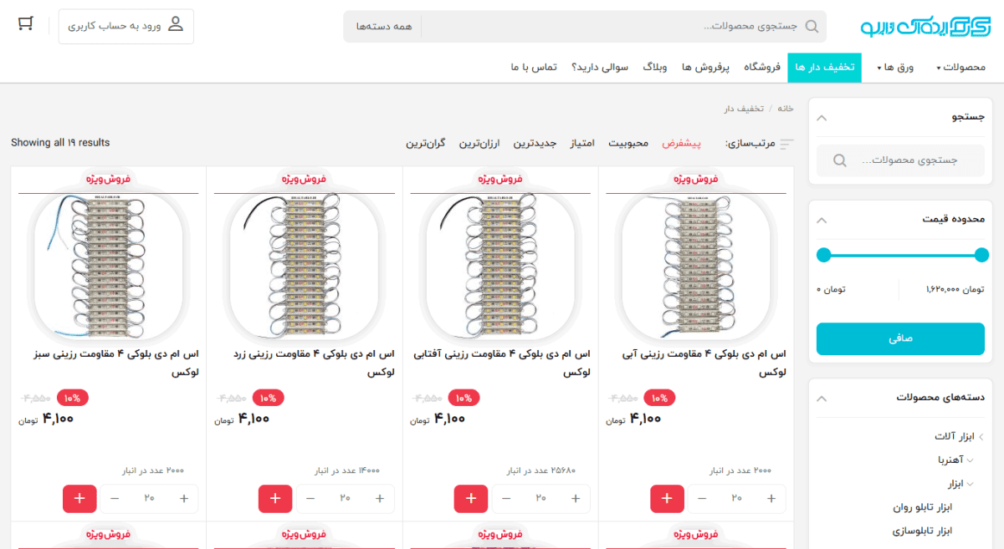Add green resin SMD block to cart
Viewport: 1004px width, 549px height.
click(x=79, y=499)
